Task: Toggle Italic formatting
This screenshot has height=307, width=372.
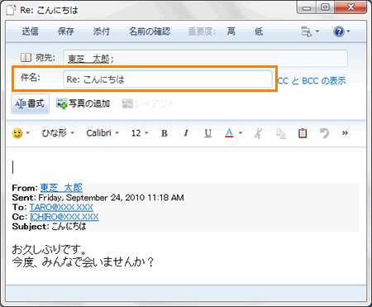Action: [x=186, y=133]
